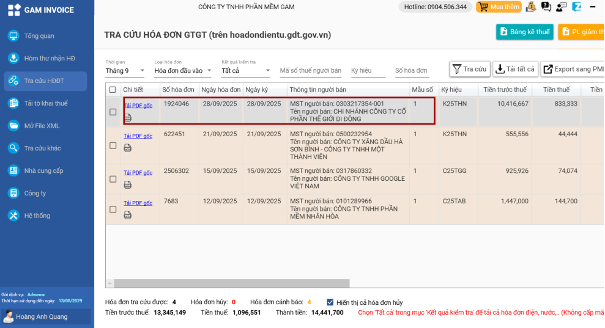Click the Zalo icon in header

click(576, 7)
